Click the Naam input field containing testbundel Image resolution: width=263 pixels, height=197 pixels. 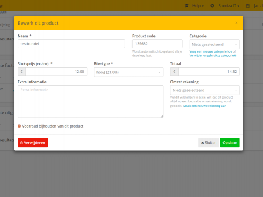71,44
